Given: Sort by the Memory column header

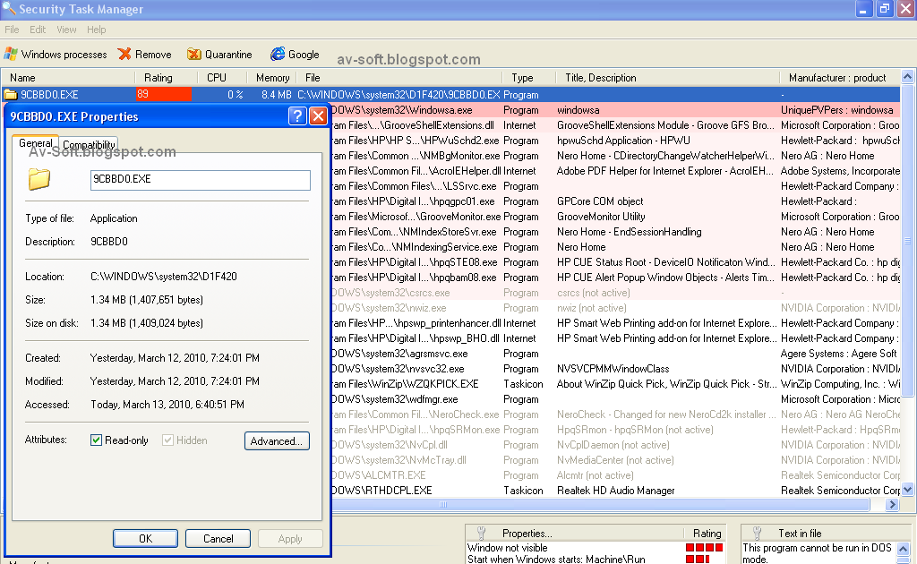Looking at the screenshot, I should point(270,78).
